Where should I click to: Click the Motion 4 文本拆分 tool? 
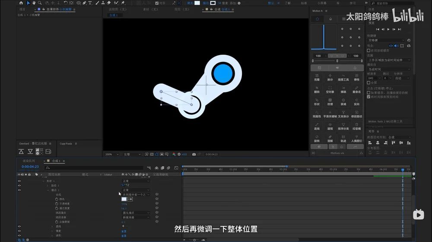(x=343, y=114)
